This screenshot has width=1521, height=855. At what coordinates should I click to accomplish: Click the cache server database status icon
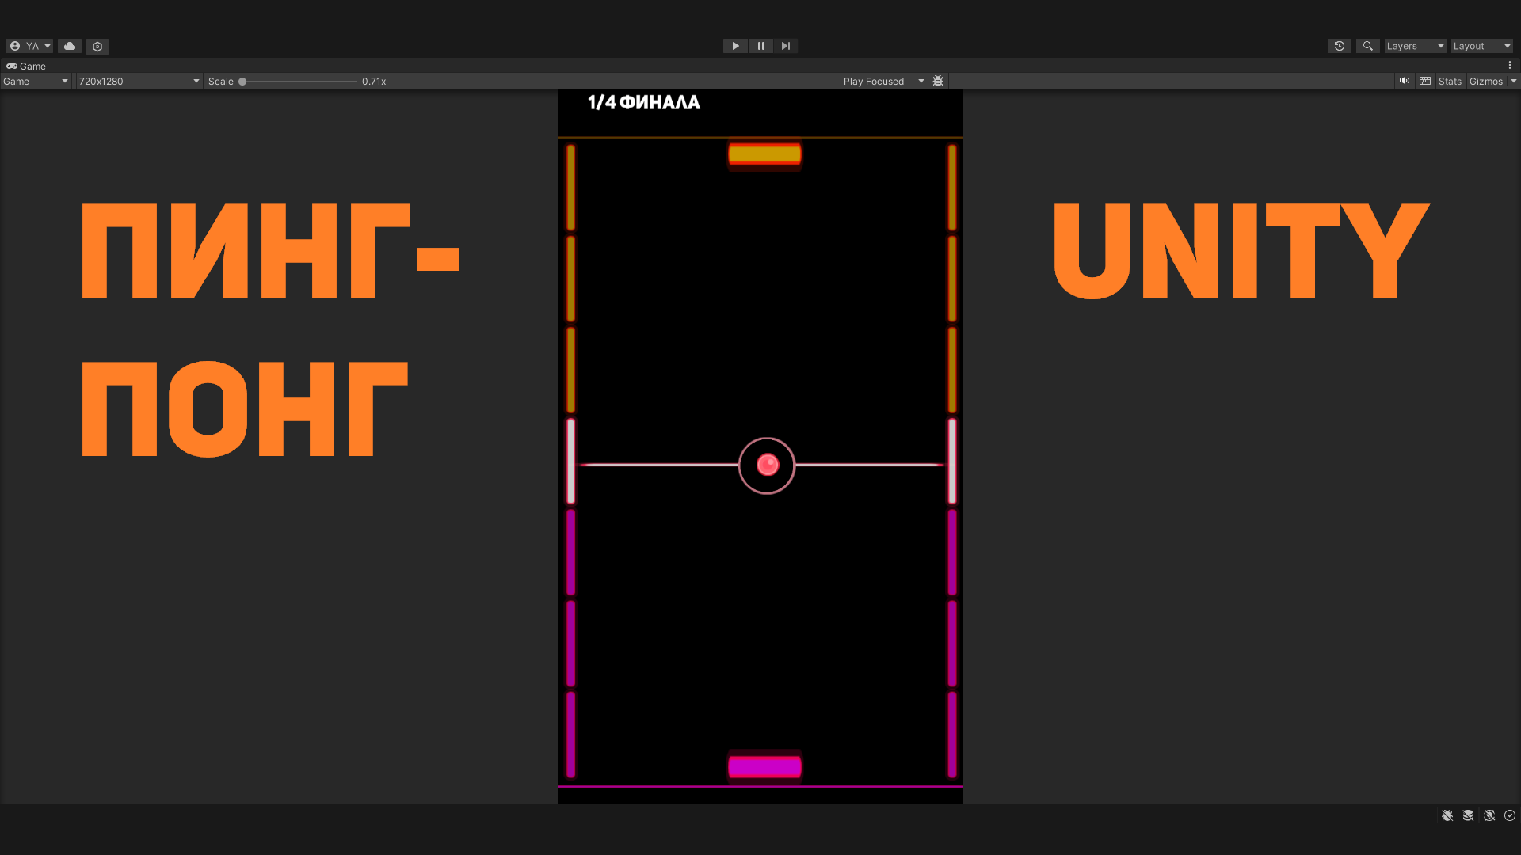click(1468, 815)
